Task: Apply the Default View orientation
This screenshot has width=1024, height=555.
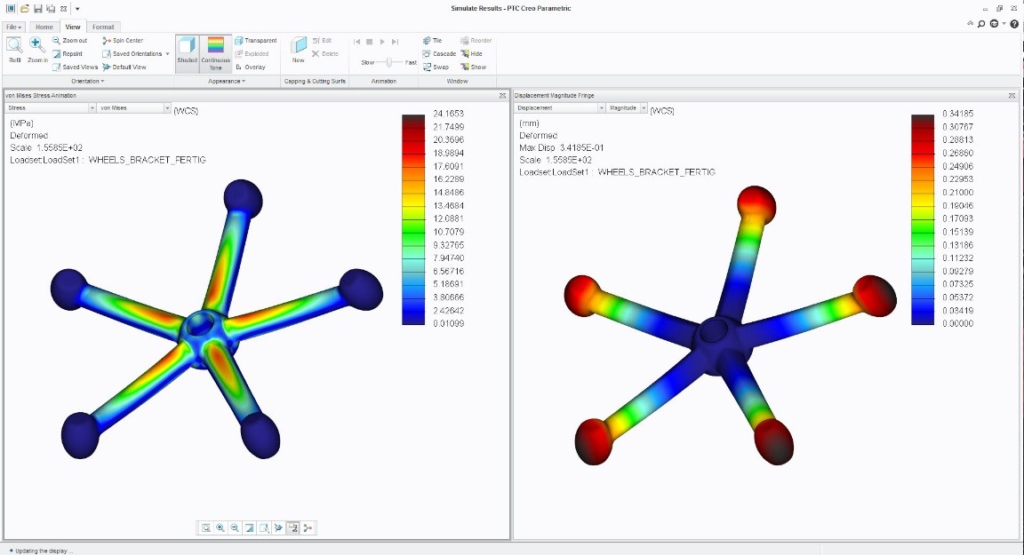Action: 129,67
